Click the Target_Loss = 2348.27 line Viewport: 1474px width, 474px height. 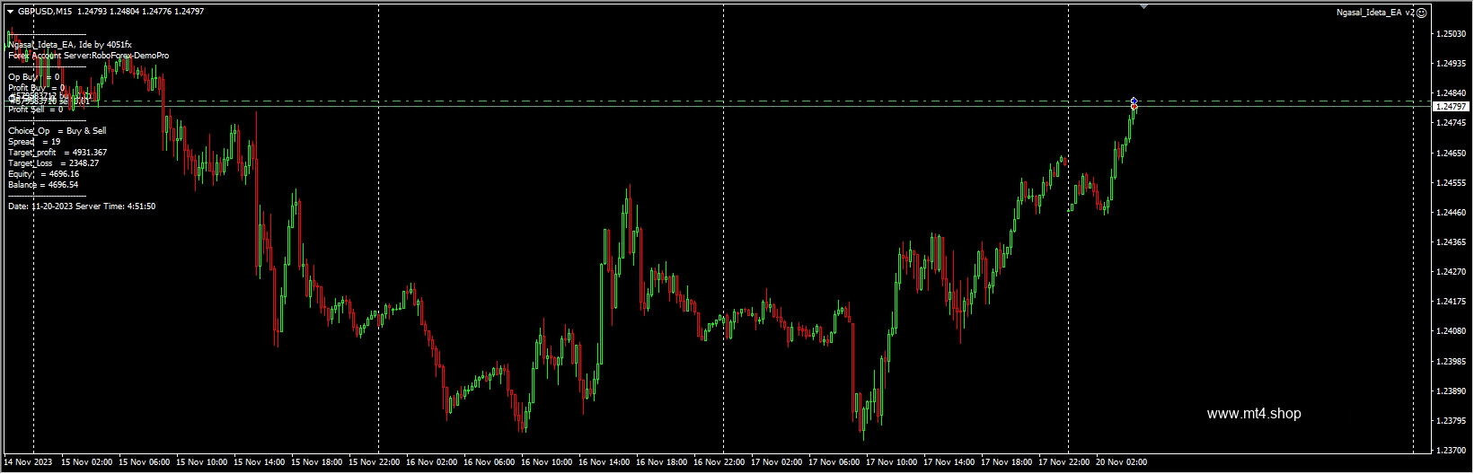point(54,163)
